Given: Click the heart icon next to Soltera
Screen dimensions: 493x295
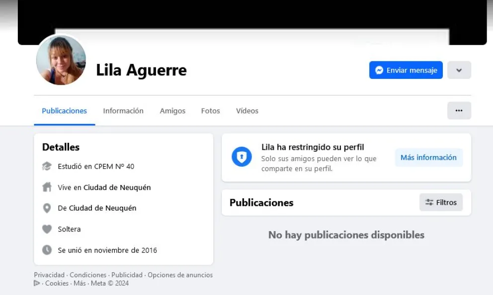Looking at the screenshot, I should click(47, 229).
